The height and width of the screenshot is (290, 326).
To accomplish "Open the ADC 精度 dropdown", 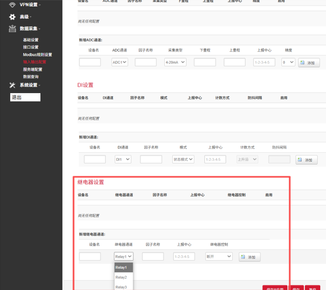I will pyautogui.click(x=288, y=62).
